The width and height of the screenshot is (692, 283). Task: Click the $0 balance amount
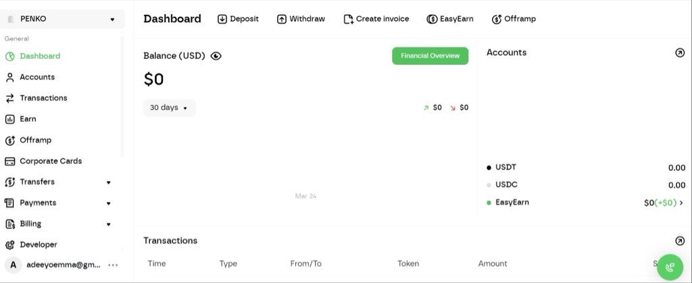[x=153, y=79]
